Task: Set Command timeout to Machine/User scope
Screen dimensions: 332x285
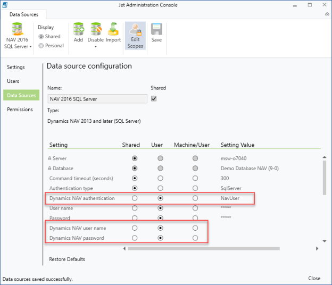Action: coord(195,178)
